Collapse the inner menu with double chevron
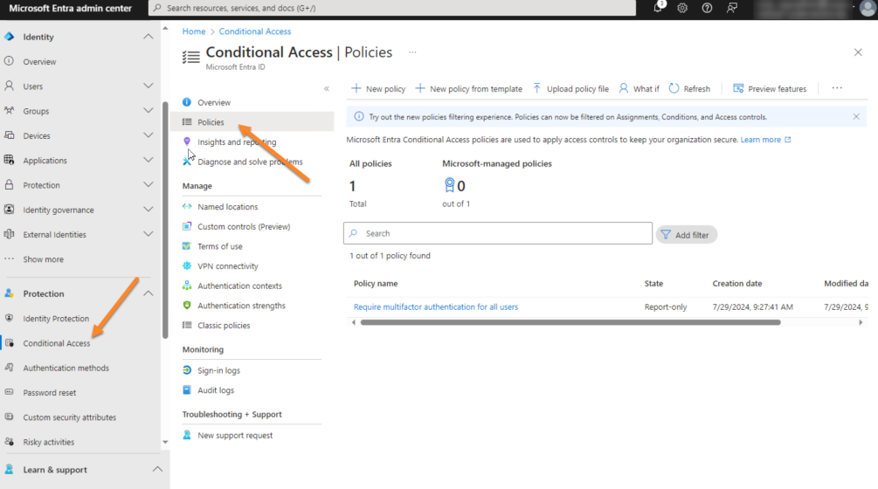Screen dimensions: 878x489 (327, 88)
